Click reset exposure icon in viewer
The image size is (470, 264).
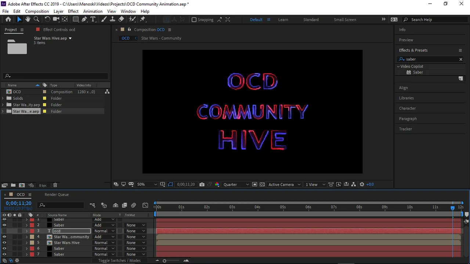362,184
